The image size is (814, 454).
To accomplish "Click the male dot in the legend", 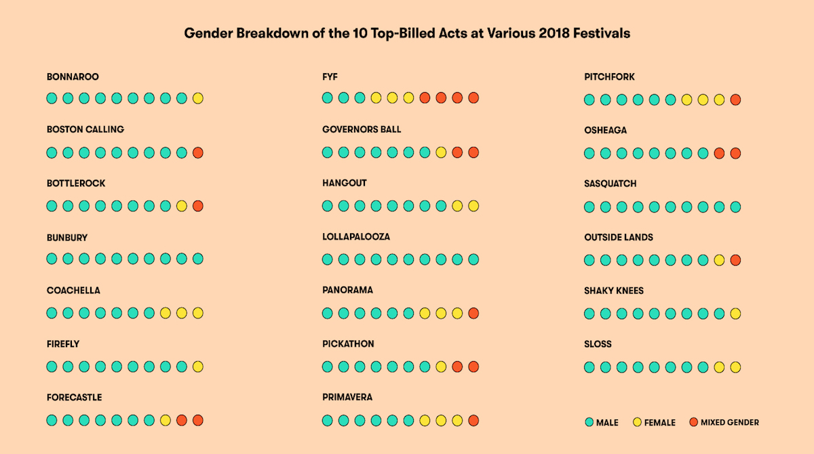I will 589,422.
